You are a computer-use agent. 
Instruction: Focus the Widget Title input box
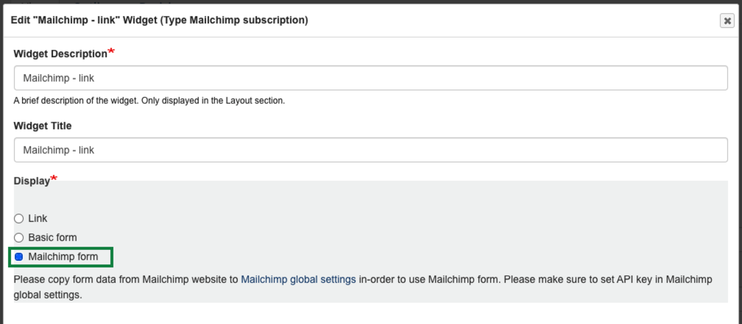(x=370, y=150)
